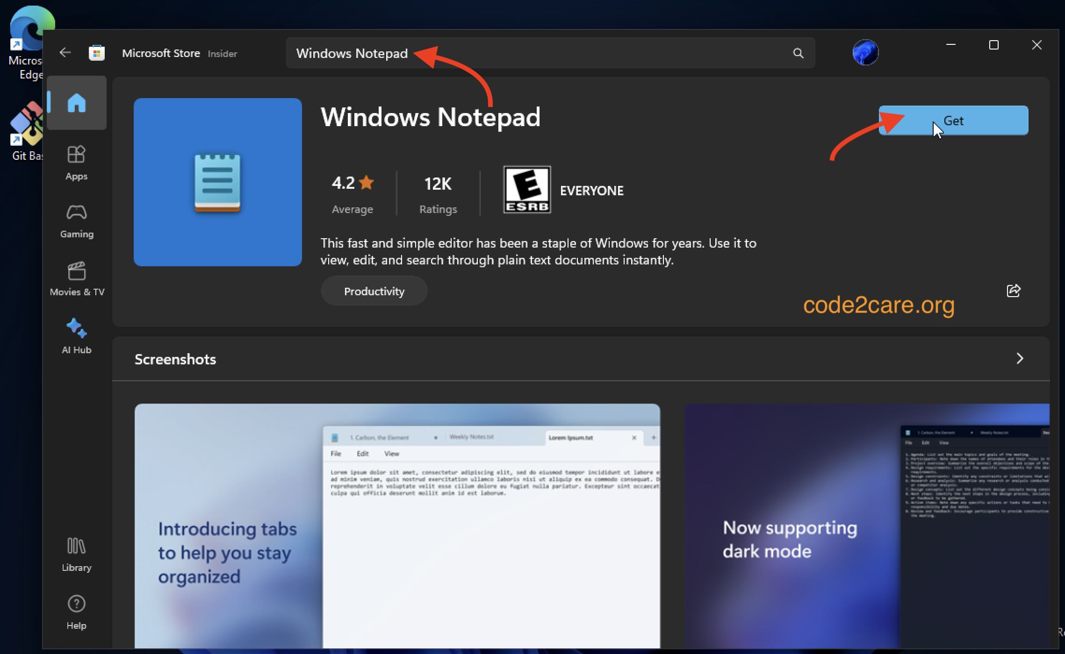The width and height of the screenshot is (1065, 654).
Task: Start a search with the magnifying glass icon
Action: click(798, 53)
